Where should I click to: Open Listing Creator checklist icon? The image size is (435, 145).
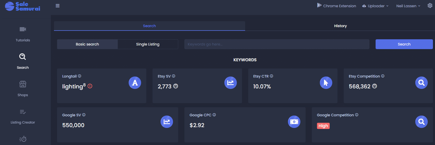coord(23,112)
